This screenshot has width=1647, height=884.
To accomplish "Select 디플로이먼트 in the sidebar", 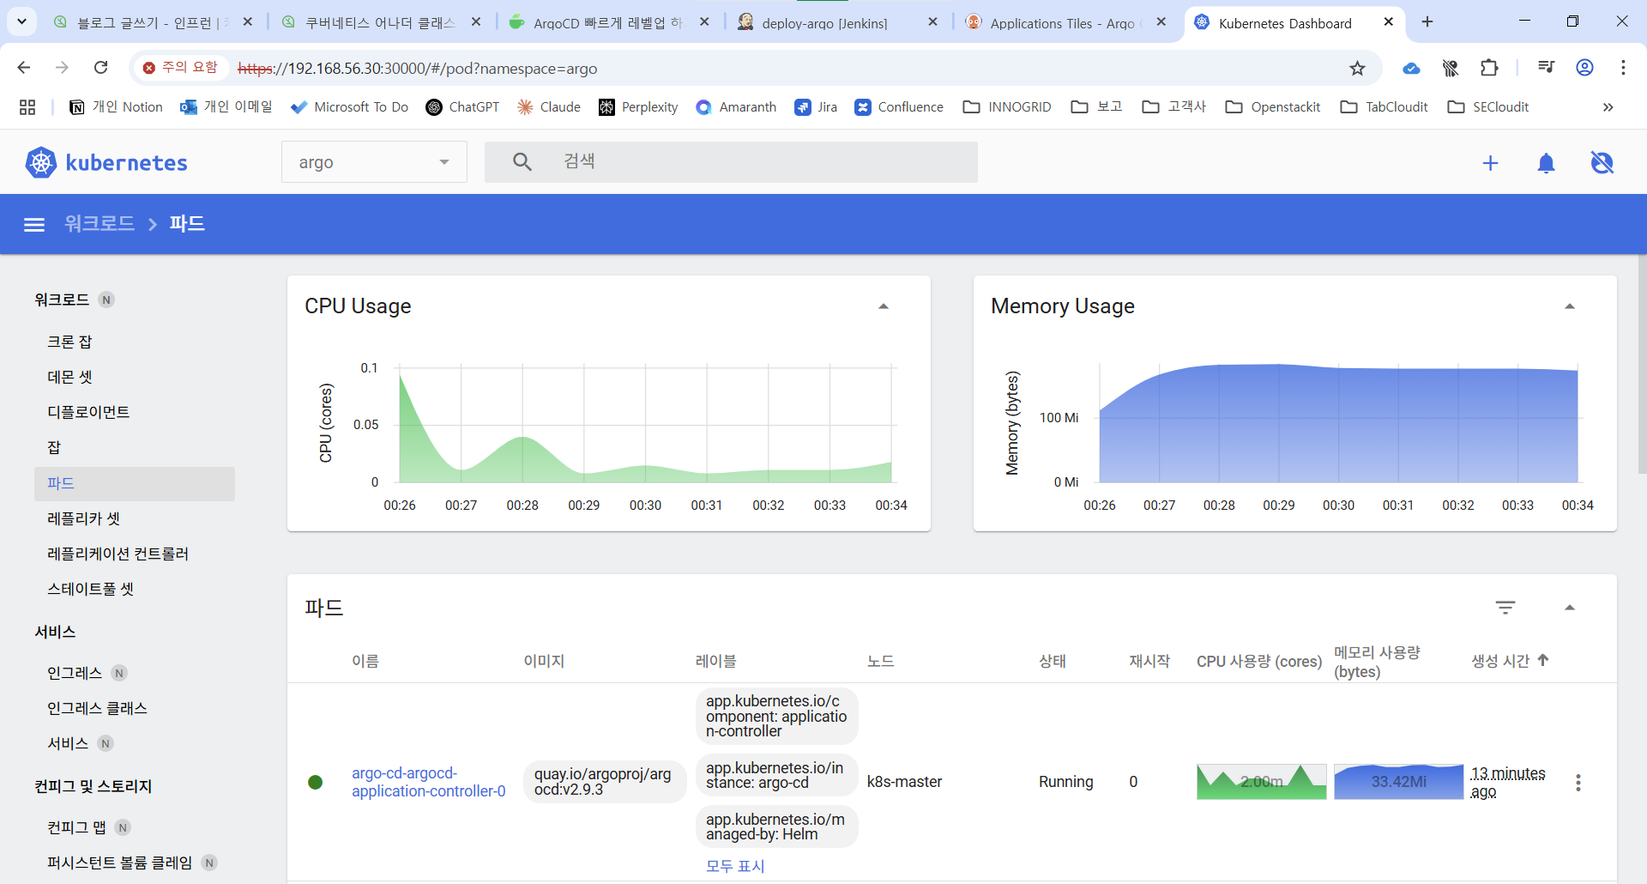I will [88, 412].
